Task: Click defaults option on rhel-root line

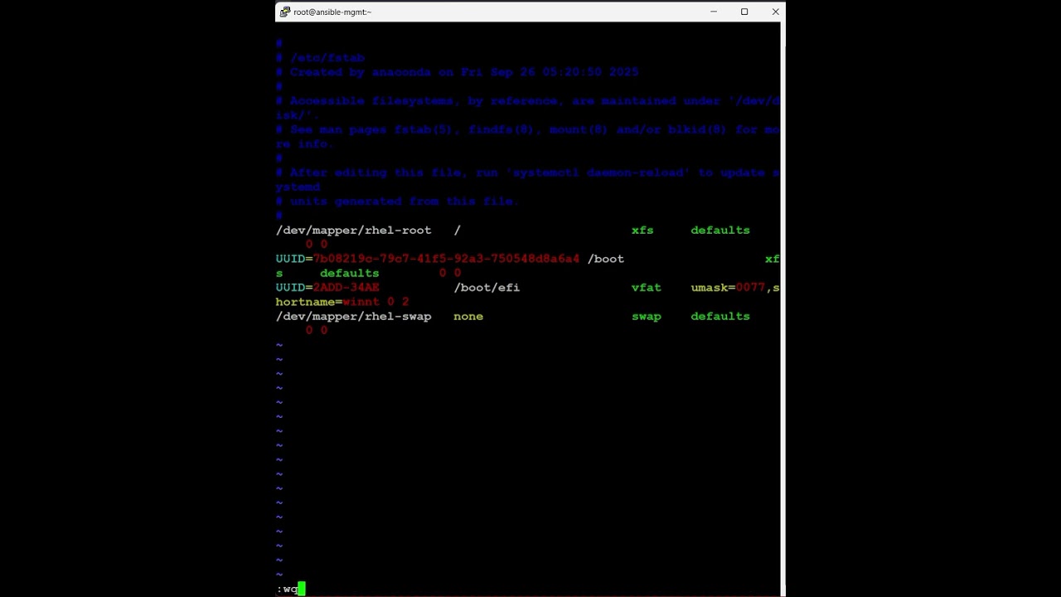Action: pyautogui.click(x=720, y=231)
